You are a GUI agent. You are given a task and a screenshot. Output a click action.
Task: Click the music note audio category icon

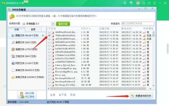pos(13,42)
